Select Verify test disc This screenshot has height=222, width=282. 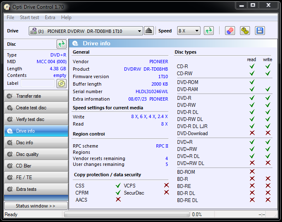coord(36,119)
